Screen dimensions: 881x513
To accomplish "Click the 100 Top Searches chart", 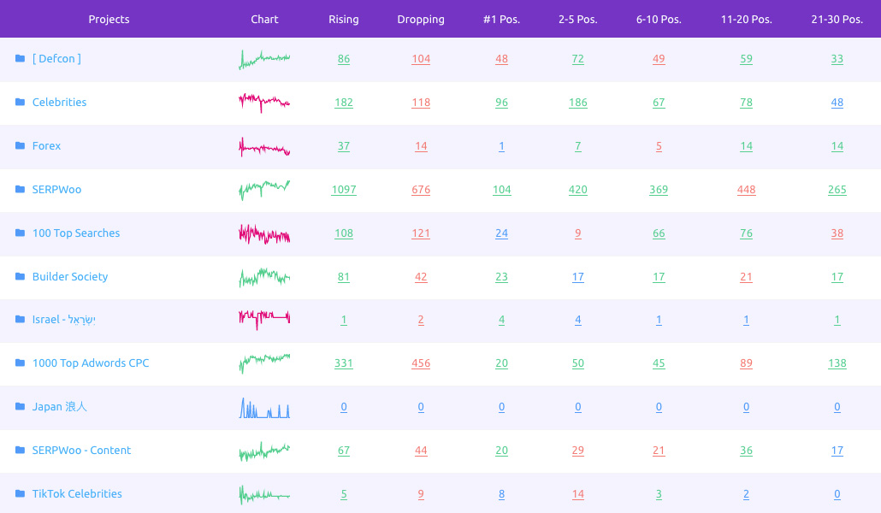I will coord(263,231).
